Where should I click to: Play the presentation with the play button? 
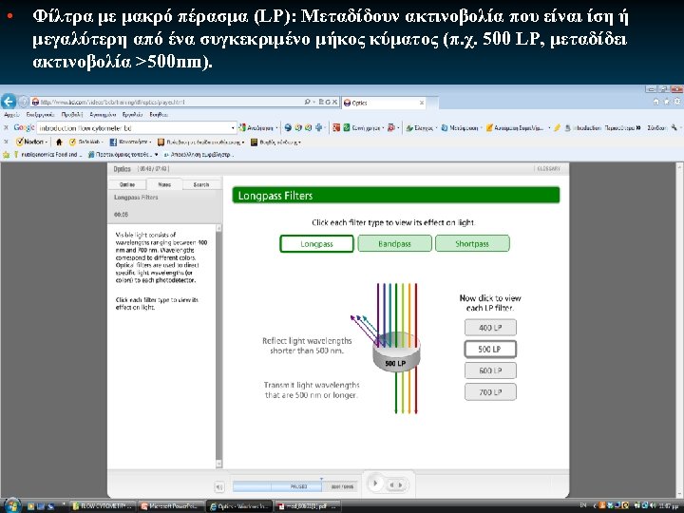(374, 484)
